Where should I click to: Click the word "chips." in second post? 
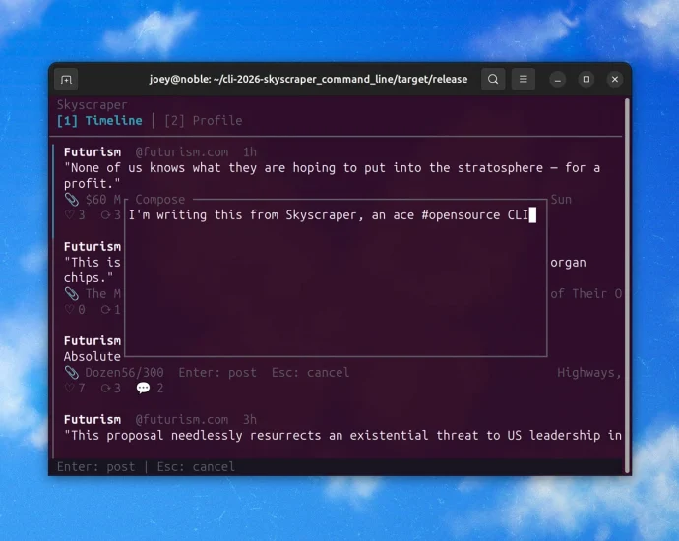pos(89,278)
